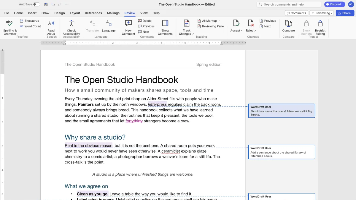
Task: Redo the last action
Action: click(60, 4)
